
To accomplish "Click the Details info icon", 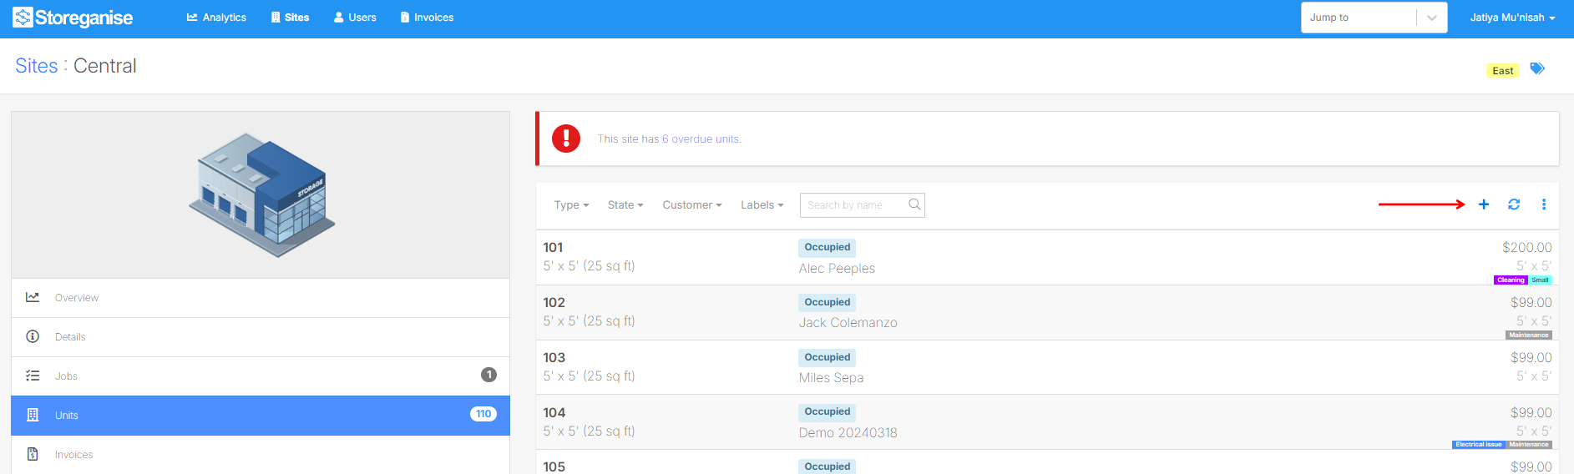I will point(33,336).
